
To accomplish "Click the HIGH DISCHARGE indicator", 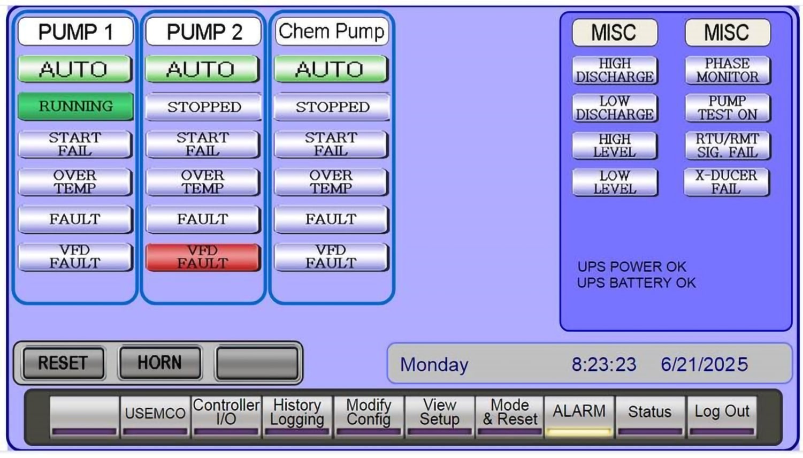I will click(615, 70).
